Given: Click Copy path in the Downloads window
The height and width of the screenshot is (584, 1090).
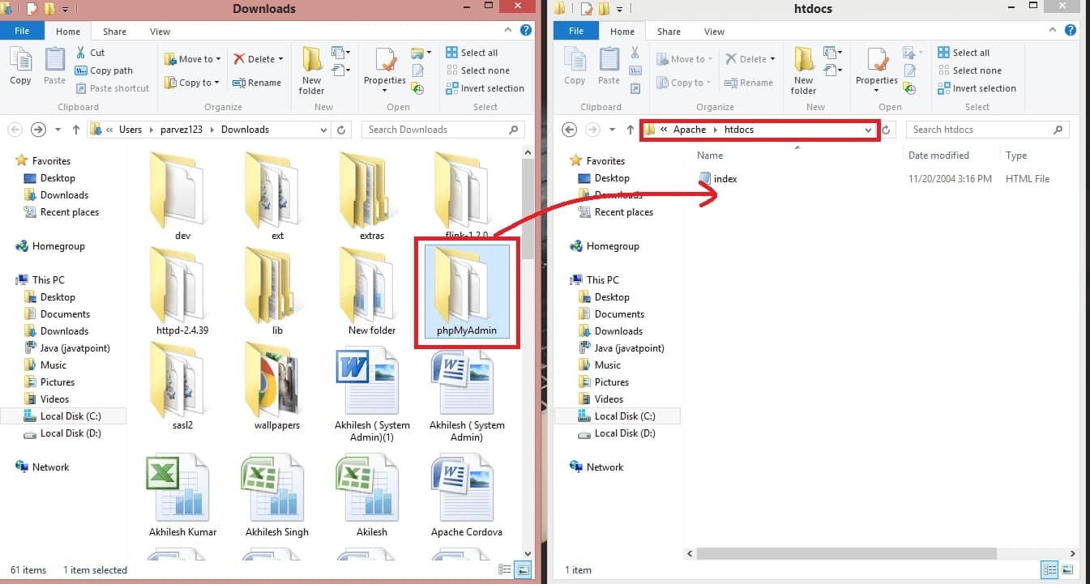Looking at the screenshot, I should (104, 70).
